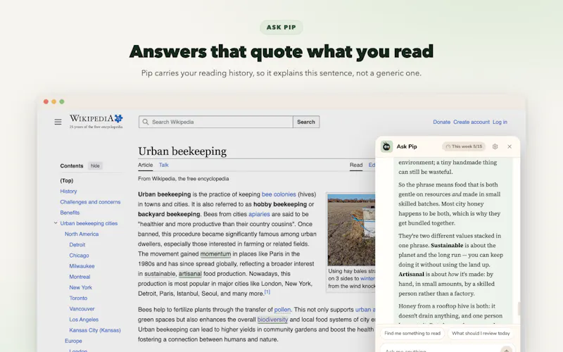This screenshot has height=352, width=563.
Task: Go to North America subsection
Action: [x=82, y=234]
